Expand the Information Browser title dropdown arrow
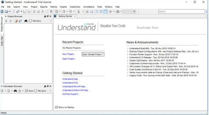 [2, 86]
